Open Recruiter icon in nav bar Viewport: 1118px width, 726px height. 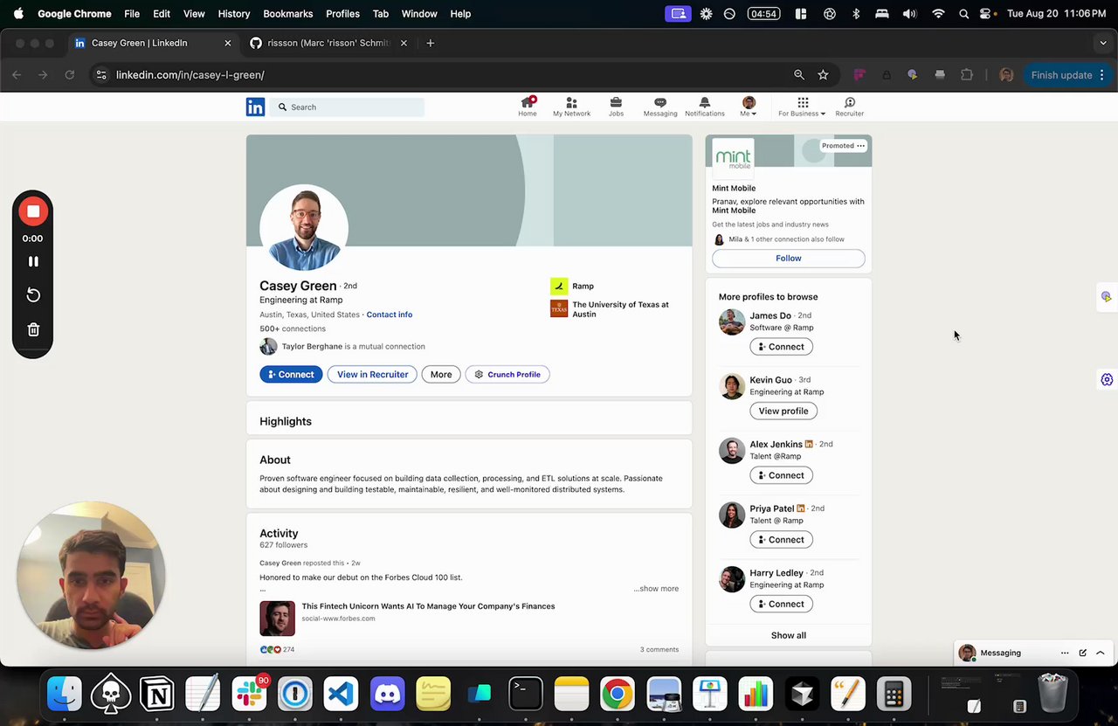point(849,107)
